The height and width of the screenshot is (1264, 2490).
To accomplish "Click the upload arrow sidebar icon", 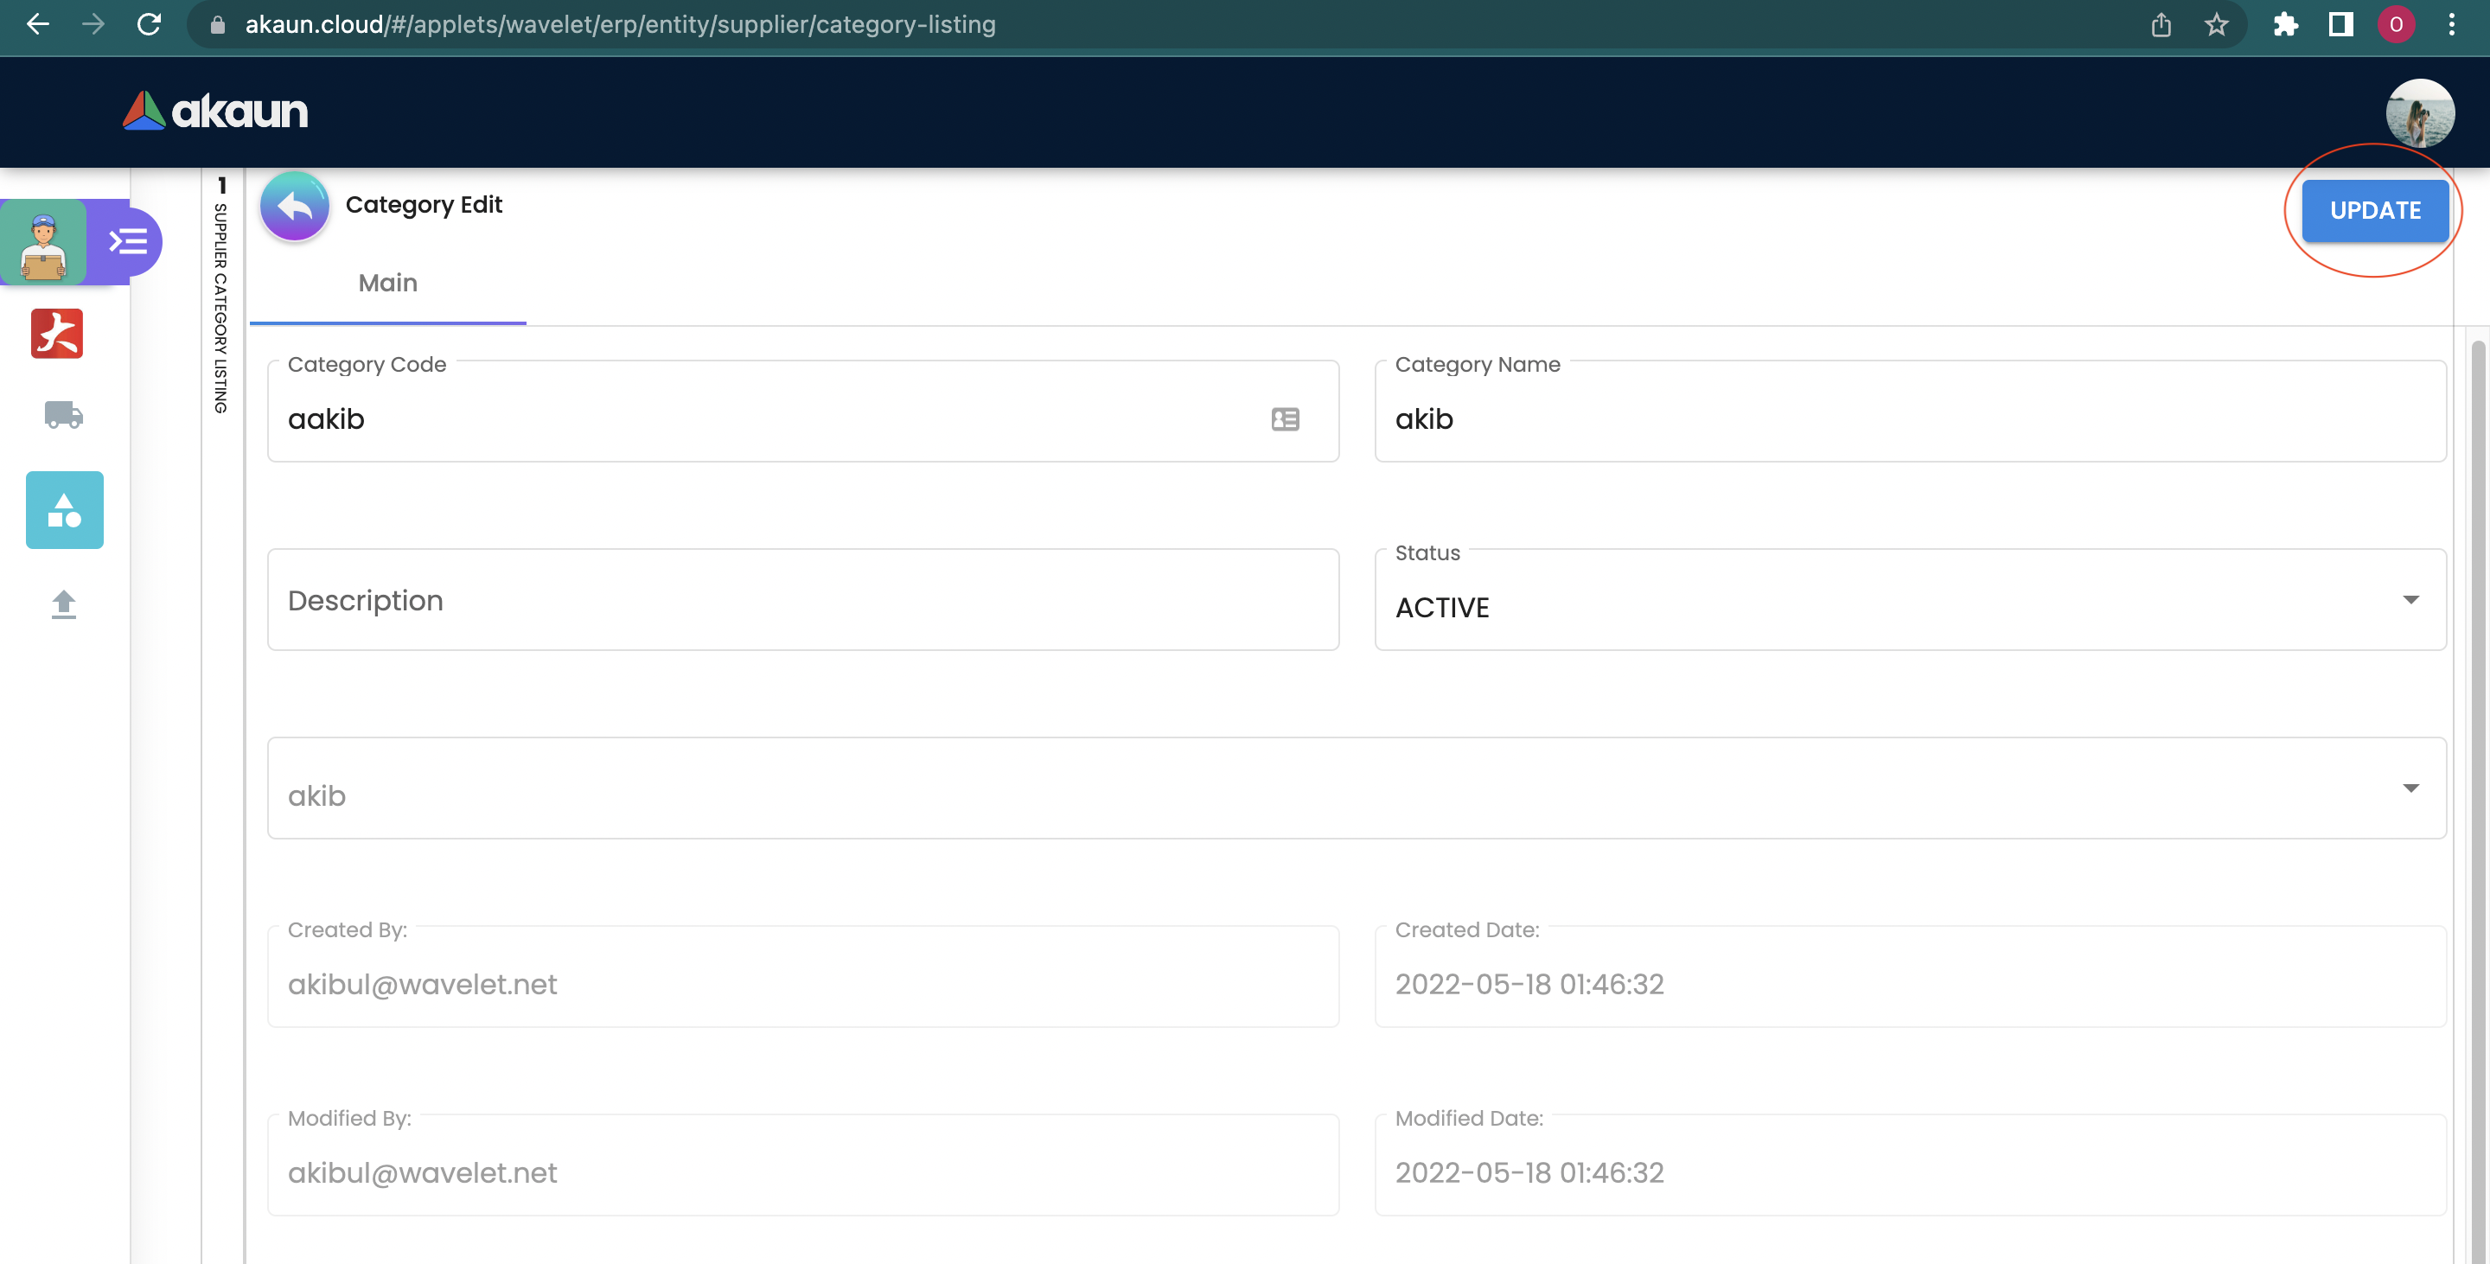I will point(64,604).
